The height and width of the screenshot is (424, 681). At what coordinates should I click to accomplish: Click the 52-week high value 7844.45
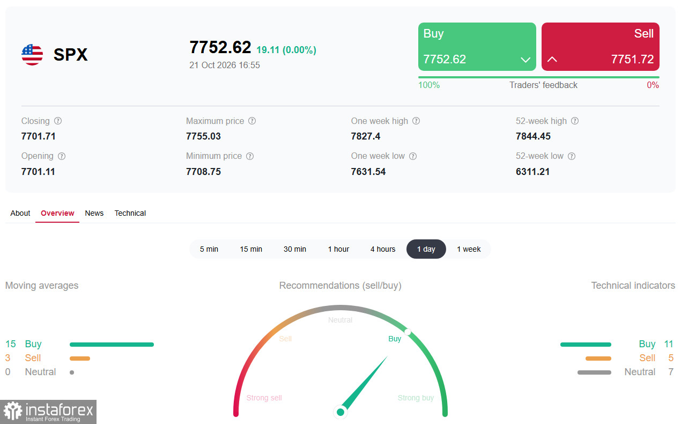[x=533, y=136]
